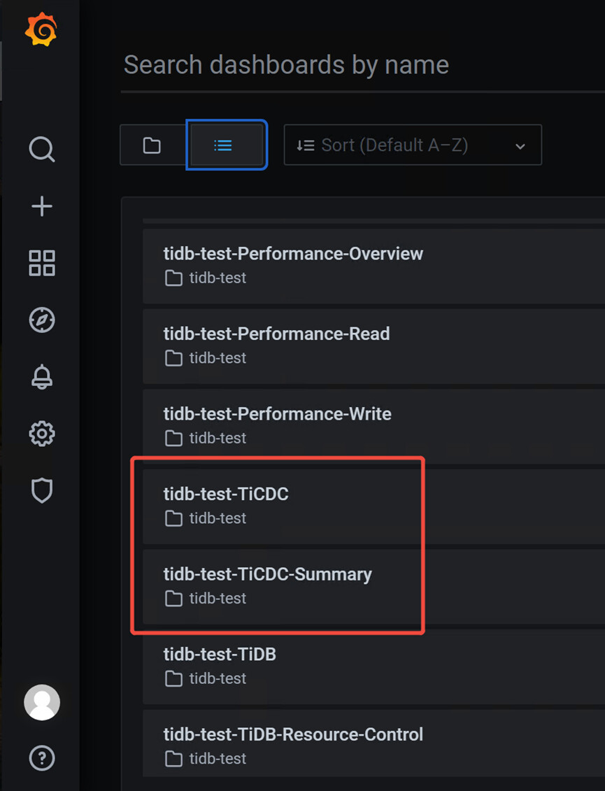Switch to list view layout

[223, 145]
